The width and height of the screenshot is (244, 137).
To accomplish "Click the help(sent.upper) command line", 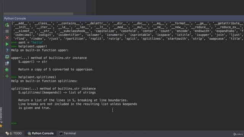I will 33,46.
